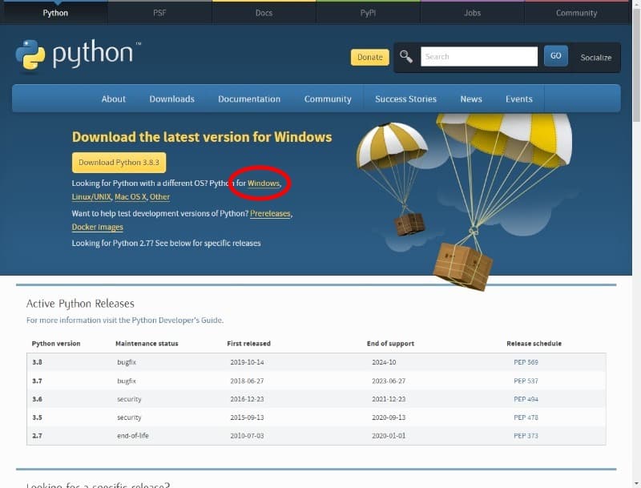Screen dimensions: 641x488
Task: Open the PEP 569 release schedule link
Action: pyautogui.click(x=526, y=362)
